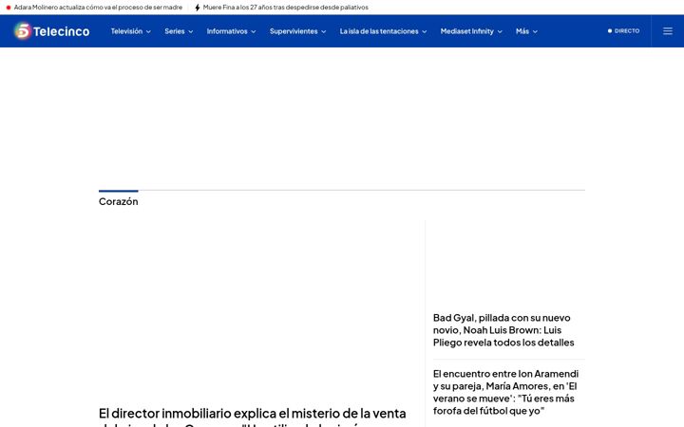Open Adara Molinero headline in top ticker

pos(98,8)
